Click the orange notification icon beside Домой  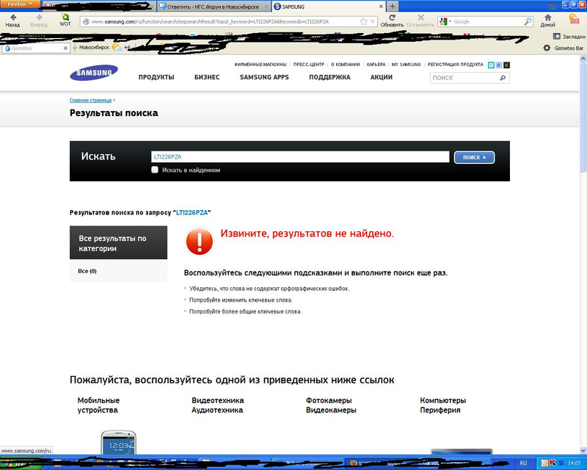click(x=574, y=19)
